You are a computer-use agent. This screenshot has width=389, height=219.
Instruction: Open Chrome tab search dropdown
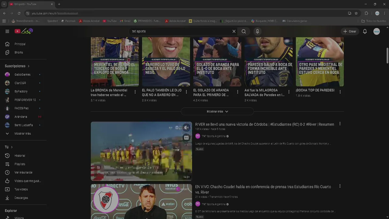(x=4, y=4)
